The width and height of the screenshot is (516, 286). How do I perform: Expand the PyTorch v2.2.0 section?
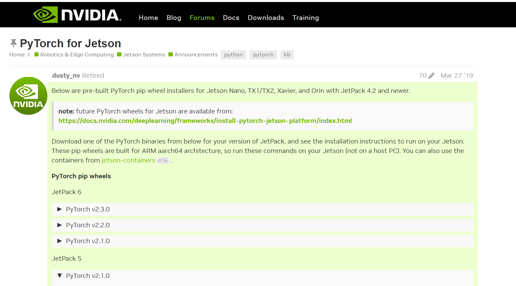pos(262,225)
